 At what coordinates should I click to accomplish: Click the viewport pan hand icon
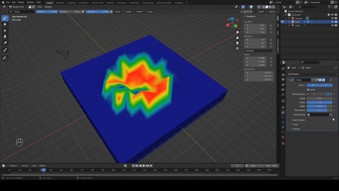pyautogui.click(x=237, y=38)
